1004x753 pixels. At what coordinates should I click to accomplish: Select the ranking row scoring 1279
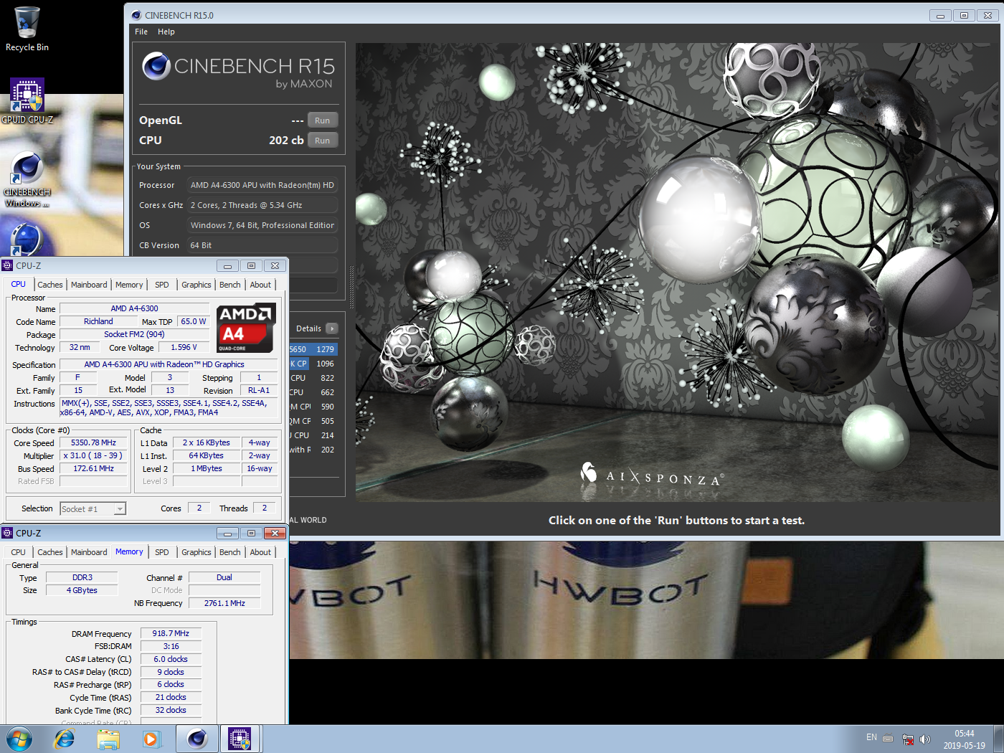(313, 349)
